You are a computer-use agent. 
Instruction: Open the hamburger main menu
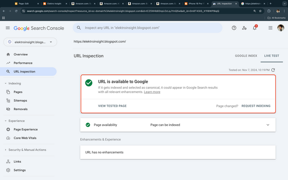click(8, 28)
